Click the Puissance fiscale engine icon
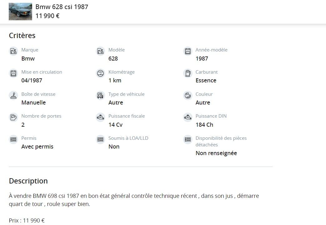 tap(100, 117)
